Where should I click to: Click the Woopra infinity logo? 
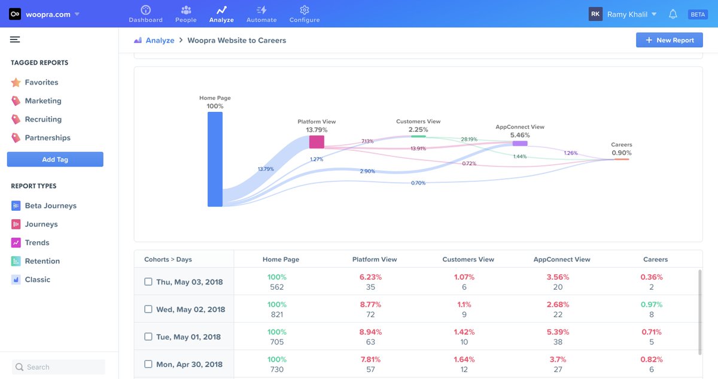15,14
